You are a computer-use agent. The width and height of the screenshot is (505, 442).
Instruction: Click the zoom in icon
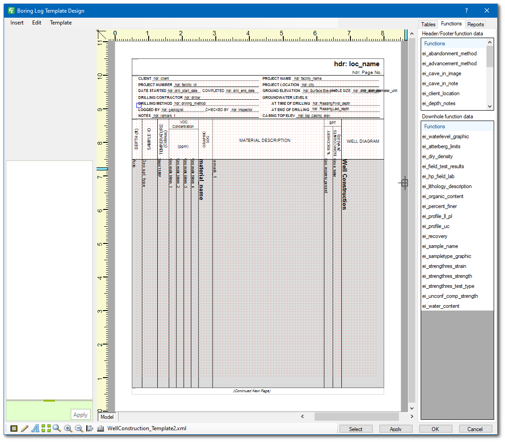[x=68, y=428]
